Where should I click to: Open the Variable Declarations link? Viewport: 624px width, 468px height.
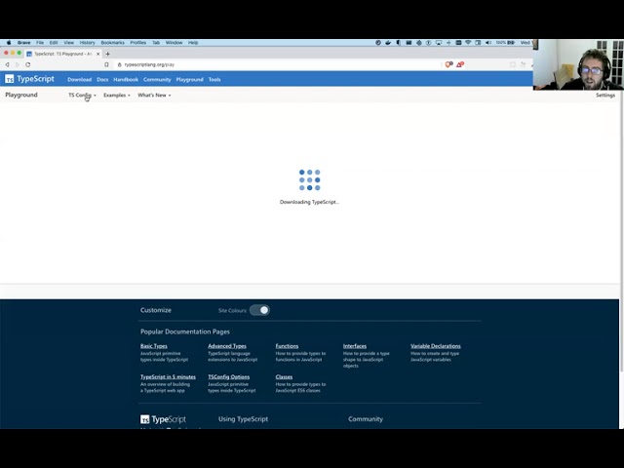click(436, 346)
